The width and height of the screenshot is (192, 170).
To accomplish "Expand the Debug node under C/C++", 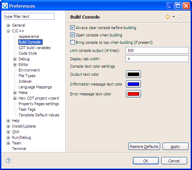I will 15,59.
